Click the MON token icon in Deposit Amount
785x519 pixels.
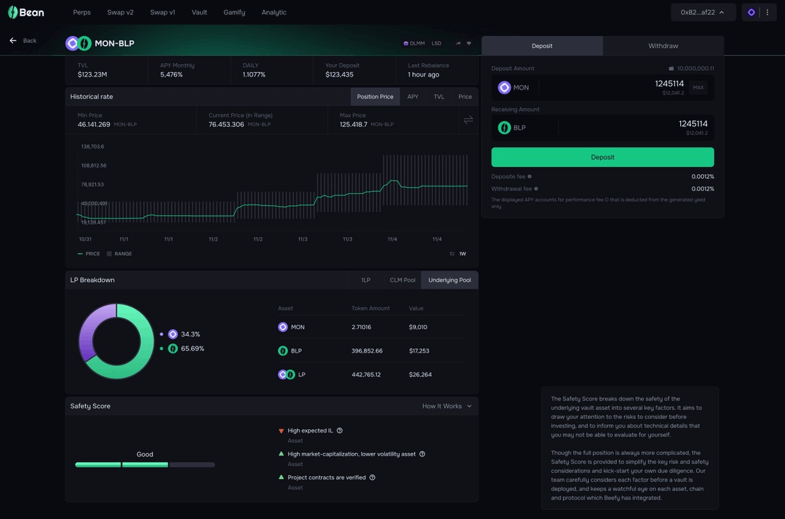pos(504,87)
